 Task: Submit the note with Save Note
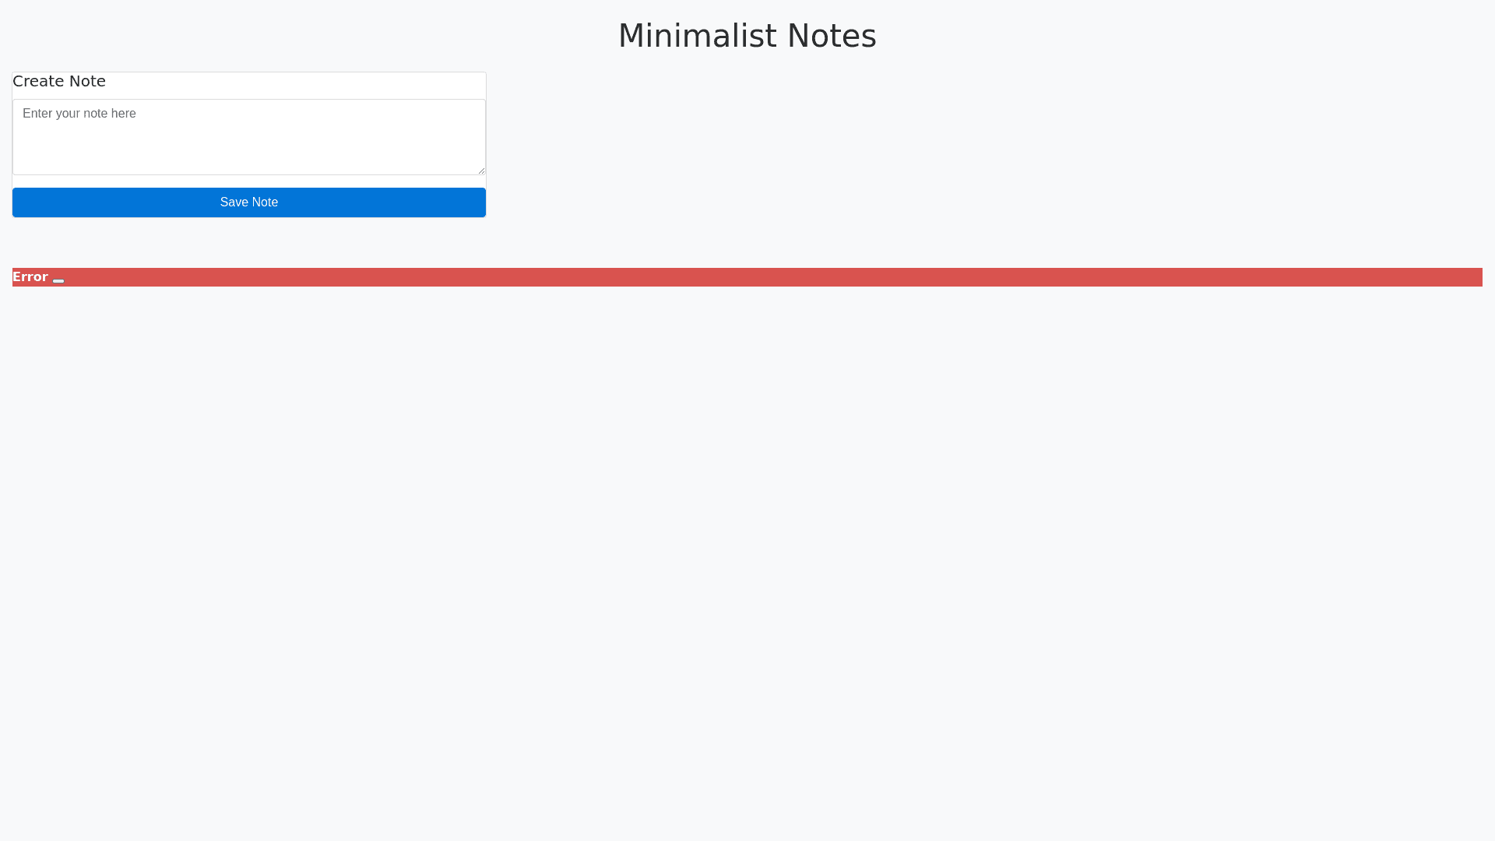249,202
